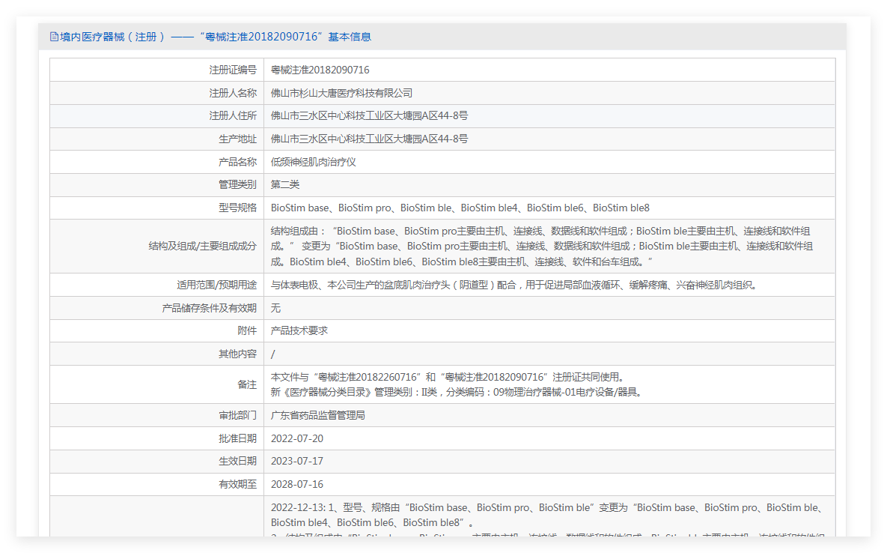Image resolution: width=887 pixels, height=553 pixels.
Task: Select the intended use text 与体表电极
Action: click(513, 285)
